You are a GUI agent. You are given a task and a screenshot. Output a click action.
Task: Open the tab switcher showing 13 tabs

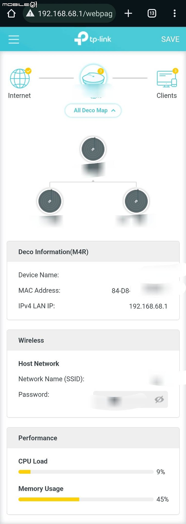tap(152, 13)
